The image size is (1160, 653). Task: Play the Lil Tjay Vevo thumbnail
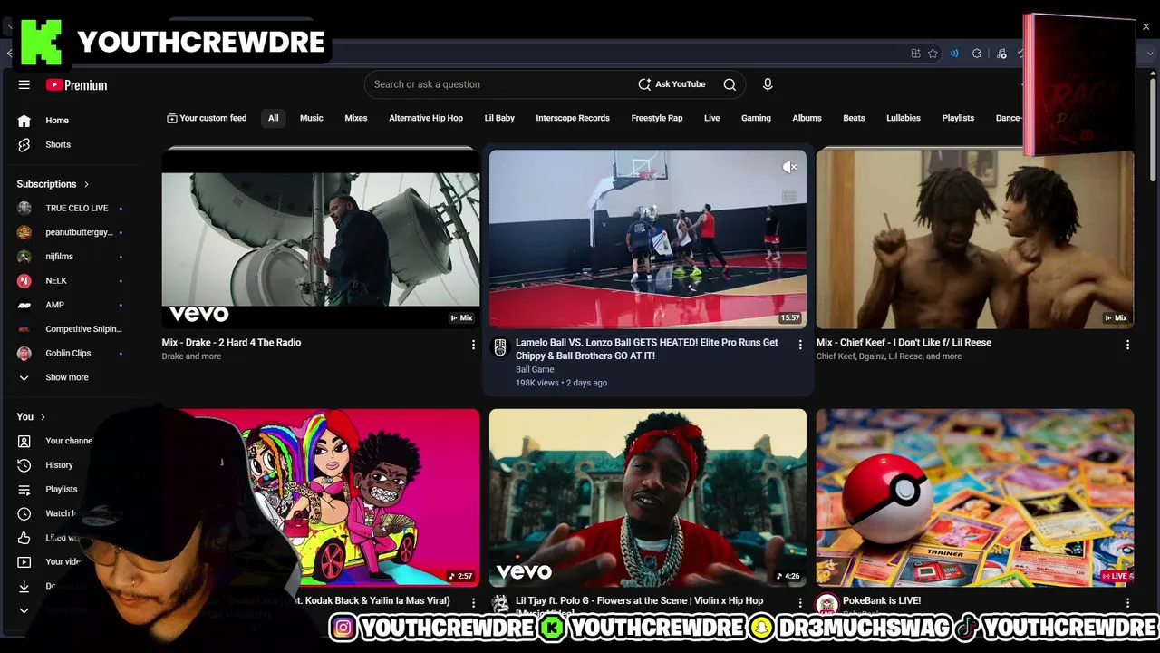pos(648,497)
